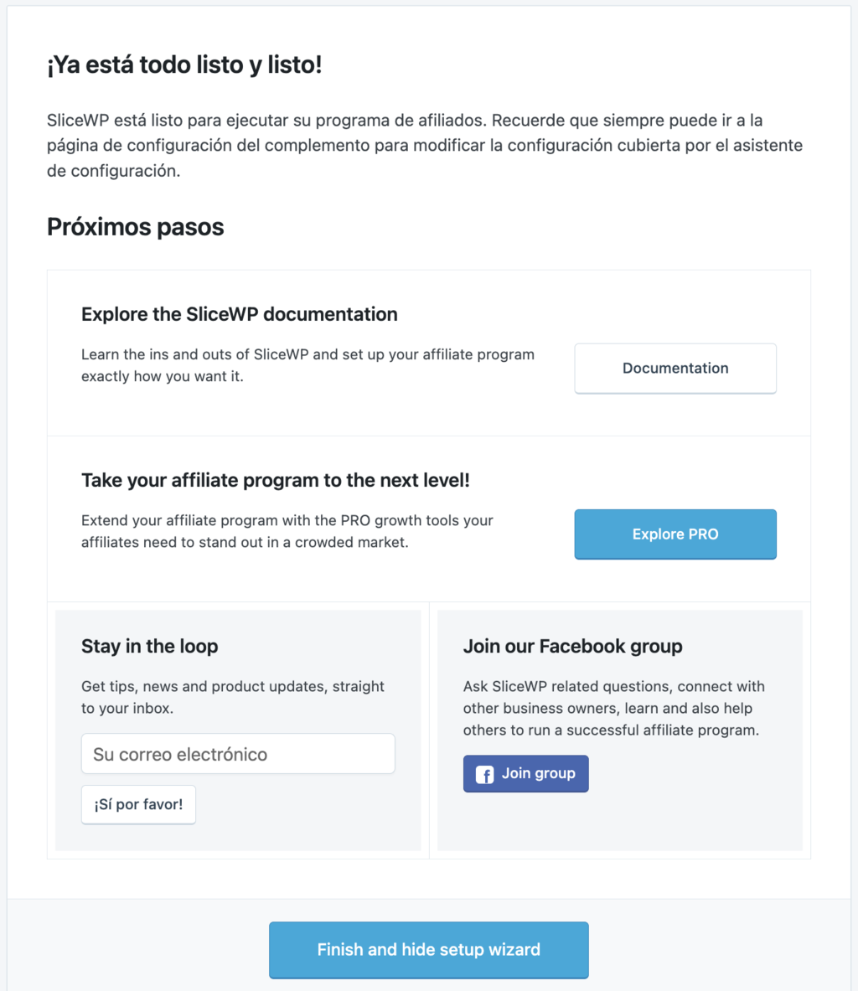
Task: Click the Learn the ins and outs text
Action: click(308, 365)
